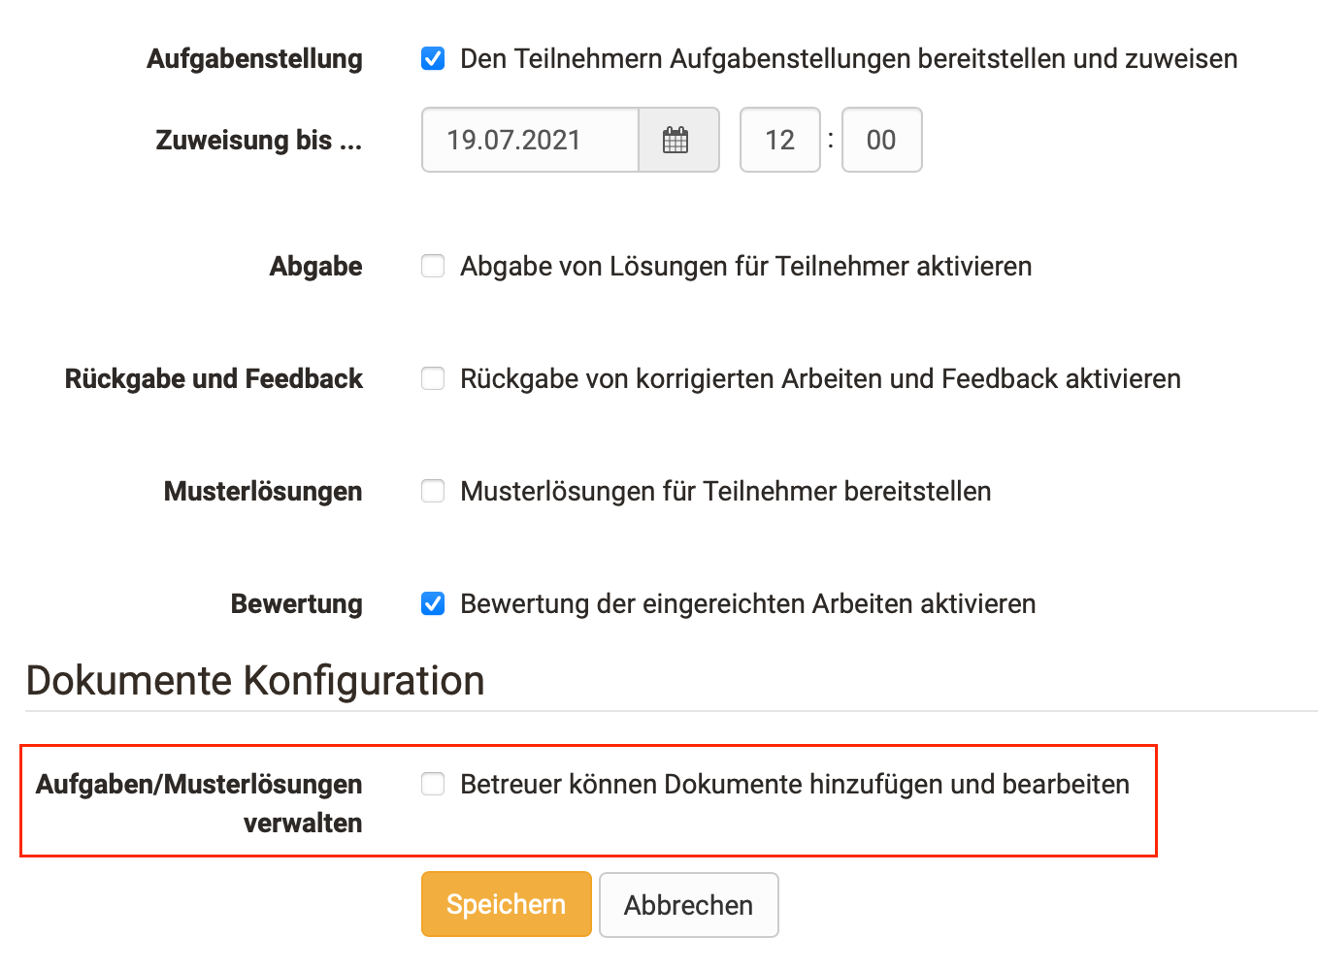Screen dimensions: 1318x970
Task: Check the Musterlösungen checkbox
Action: 433,492
